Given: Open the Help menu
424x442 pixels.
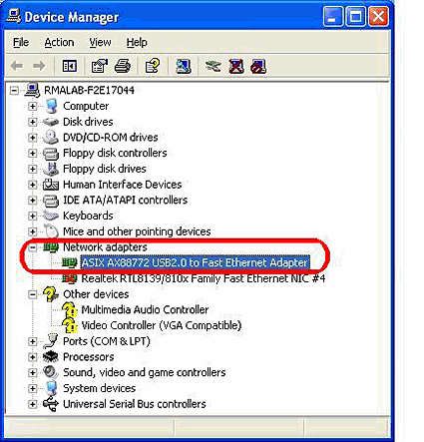Looking at the screenshot, I should coord(137,42).
